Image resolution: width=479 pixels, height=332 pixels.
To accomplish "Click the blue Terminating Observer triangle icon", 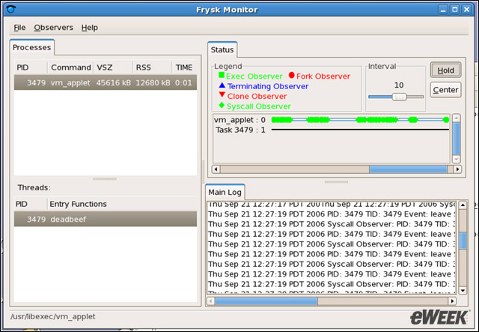I will point(222,85).
